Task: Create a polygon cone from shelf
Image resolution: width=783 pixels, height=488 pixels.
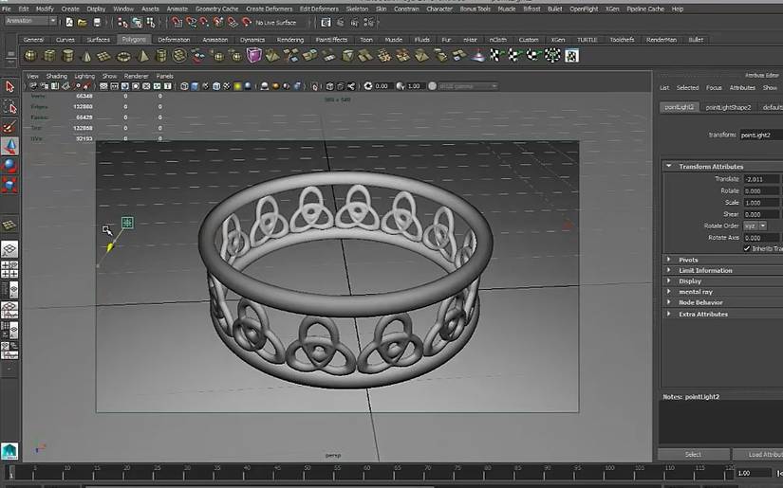Action: pyautogui.click(x=85, y=55)
